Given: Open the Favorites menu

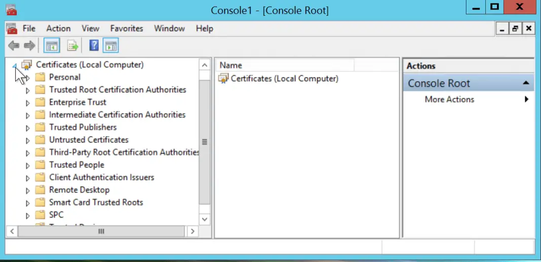Looking at the screenshot, I should point(127,28).
